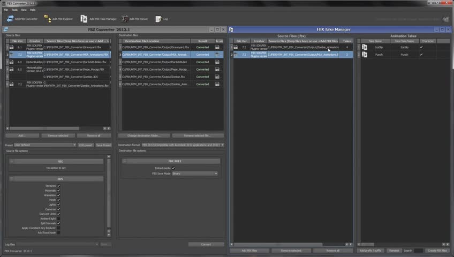The image size is (454, 257).
Task: Click the Save Preset button
Action: (x=103, y=145)
